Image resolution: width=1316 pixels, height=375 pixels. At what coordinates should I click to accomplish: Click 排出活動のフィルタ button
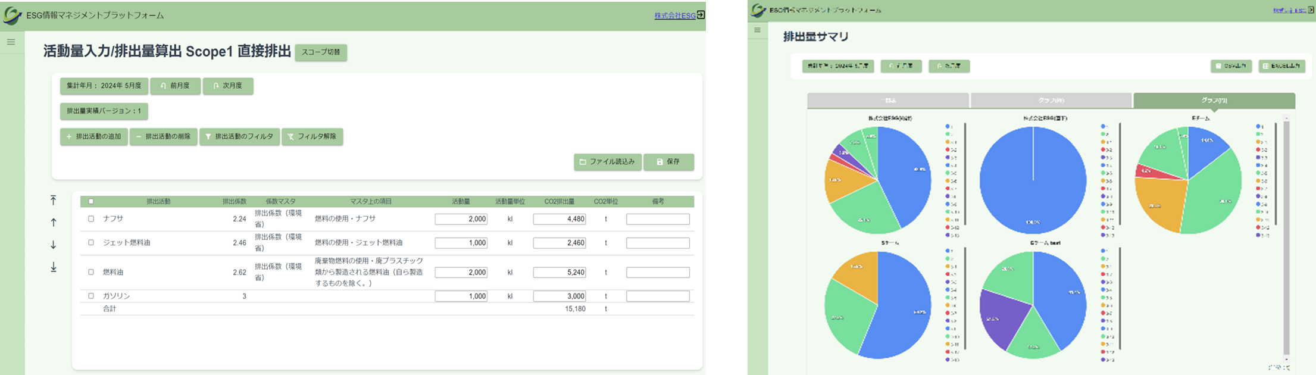[239, 136]
